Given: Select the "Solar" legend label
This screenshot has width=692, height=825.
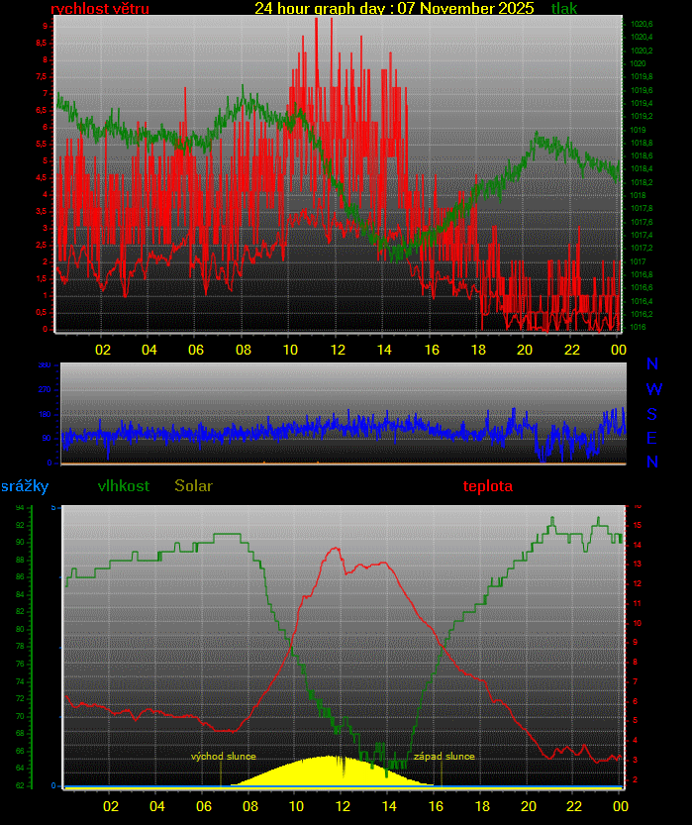Looking at the screenshot, I should (x=193, y=486).
